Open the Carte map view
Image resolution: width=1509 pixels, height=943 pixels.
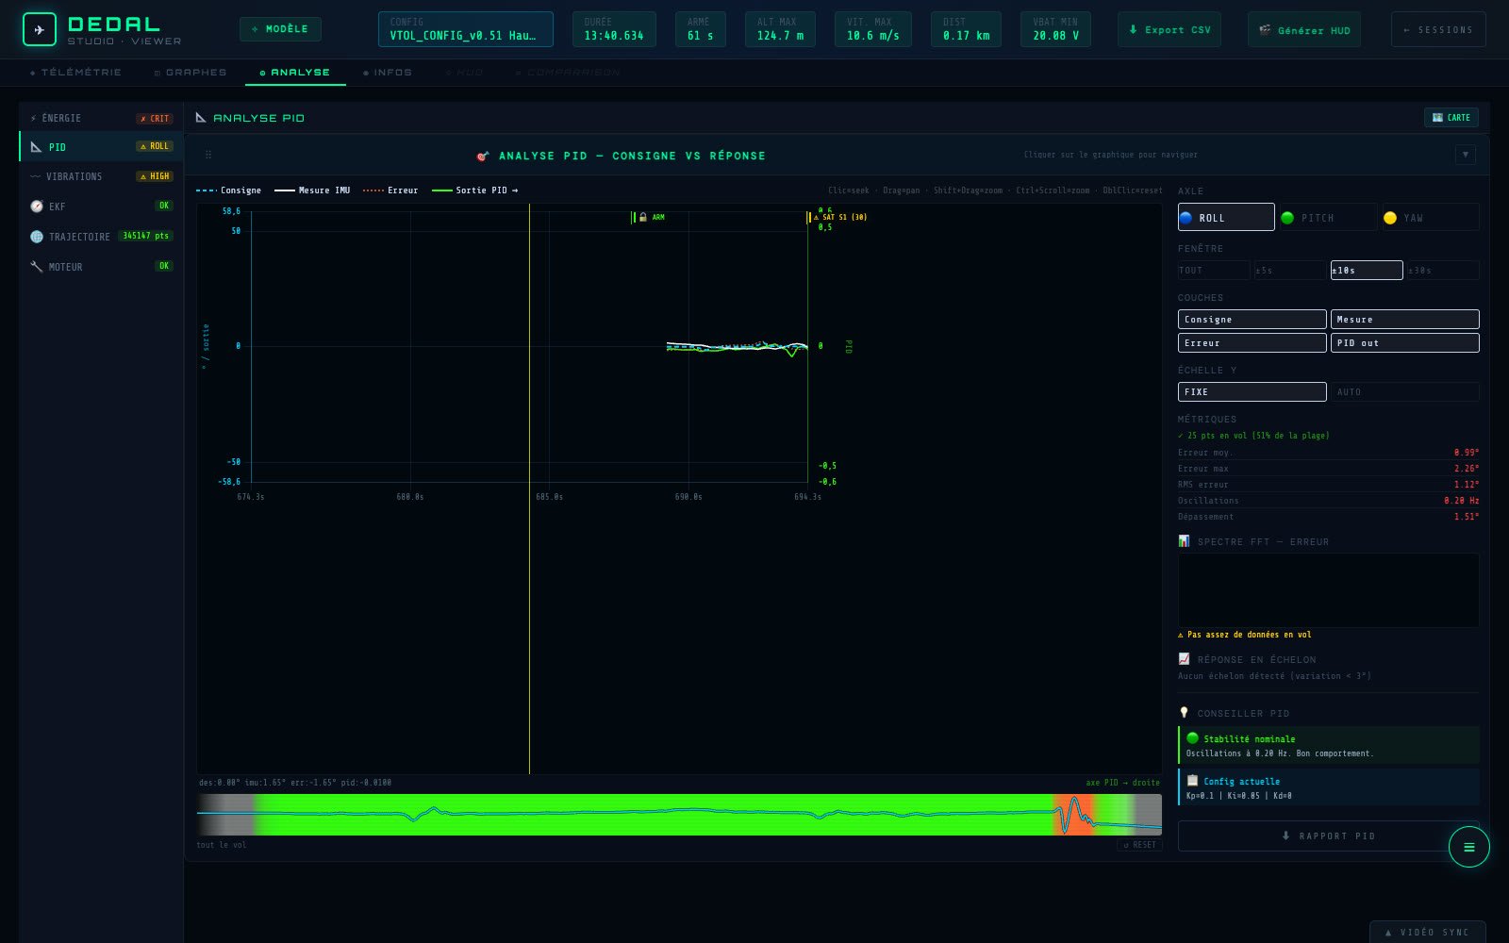click(x=1451, y=117)
